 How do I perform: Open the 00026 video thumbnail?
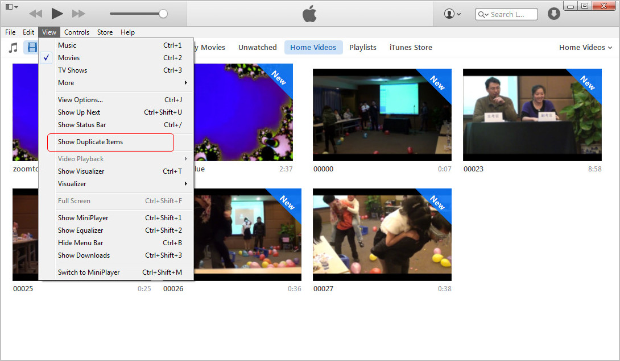pyautogui.click(x=247, y=235)
